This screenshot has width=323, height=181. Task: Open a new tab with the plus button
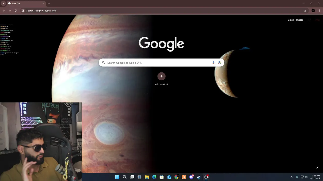click(49, 4)
